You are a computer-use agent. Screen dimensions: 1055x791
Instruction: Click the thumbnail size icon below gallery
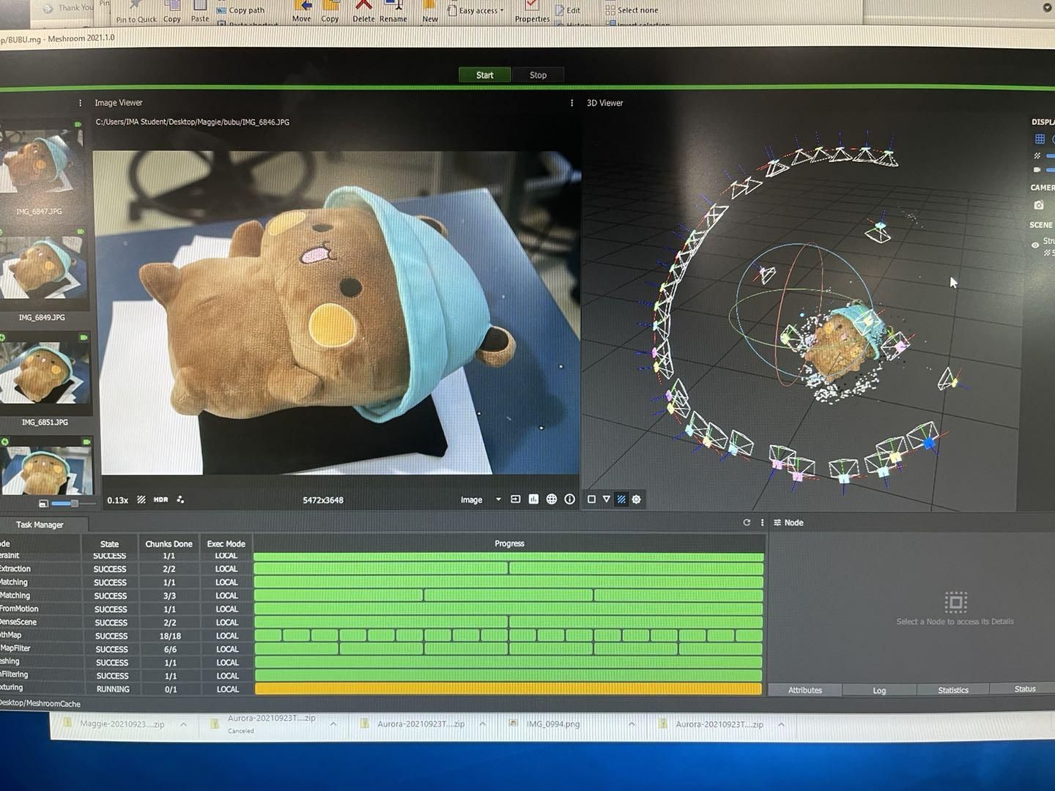pos(43,504)
